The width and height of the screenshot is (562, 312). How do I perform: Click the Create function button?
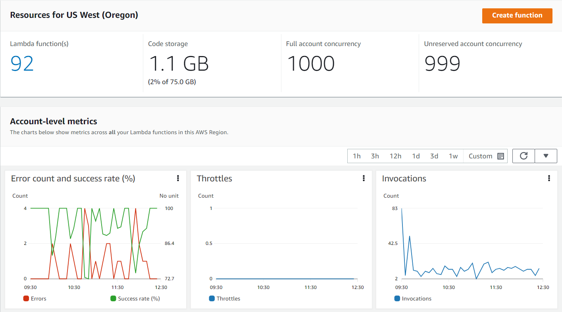coord(517,15)
